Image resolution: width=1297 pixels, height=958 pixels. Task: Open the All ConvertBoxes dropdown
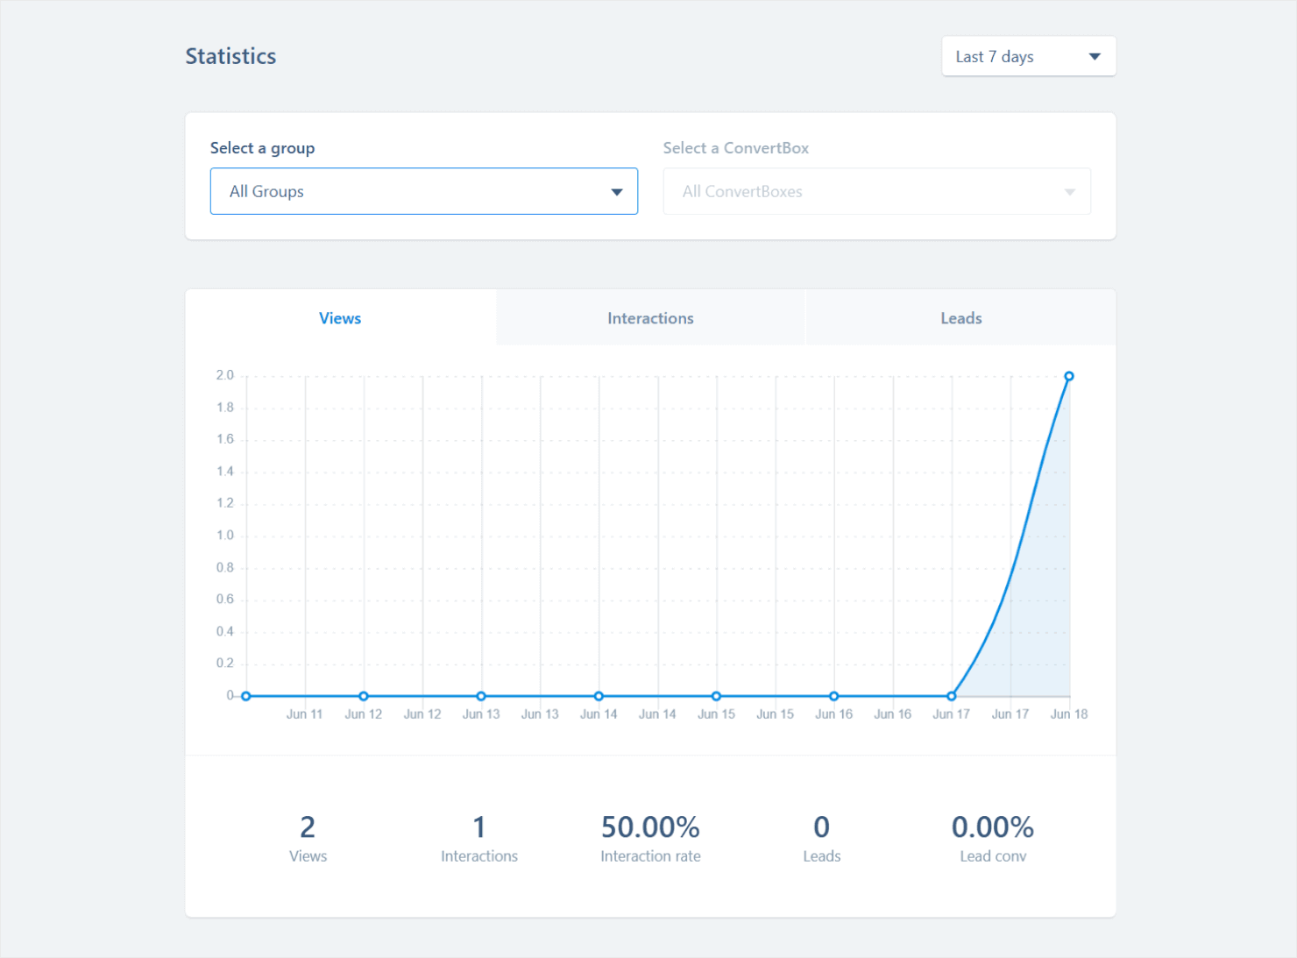(x=876, y=191)
